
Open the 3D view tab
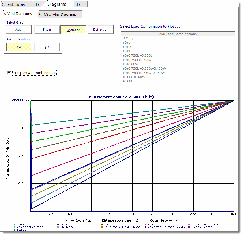click(77, 5)
